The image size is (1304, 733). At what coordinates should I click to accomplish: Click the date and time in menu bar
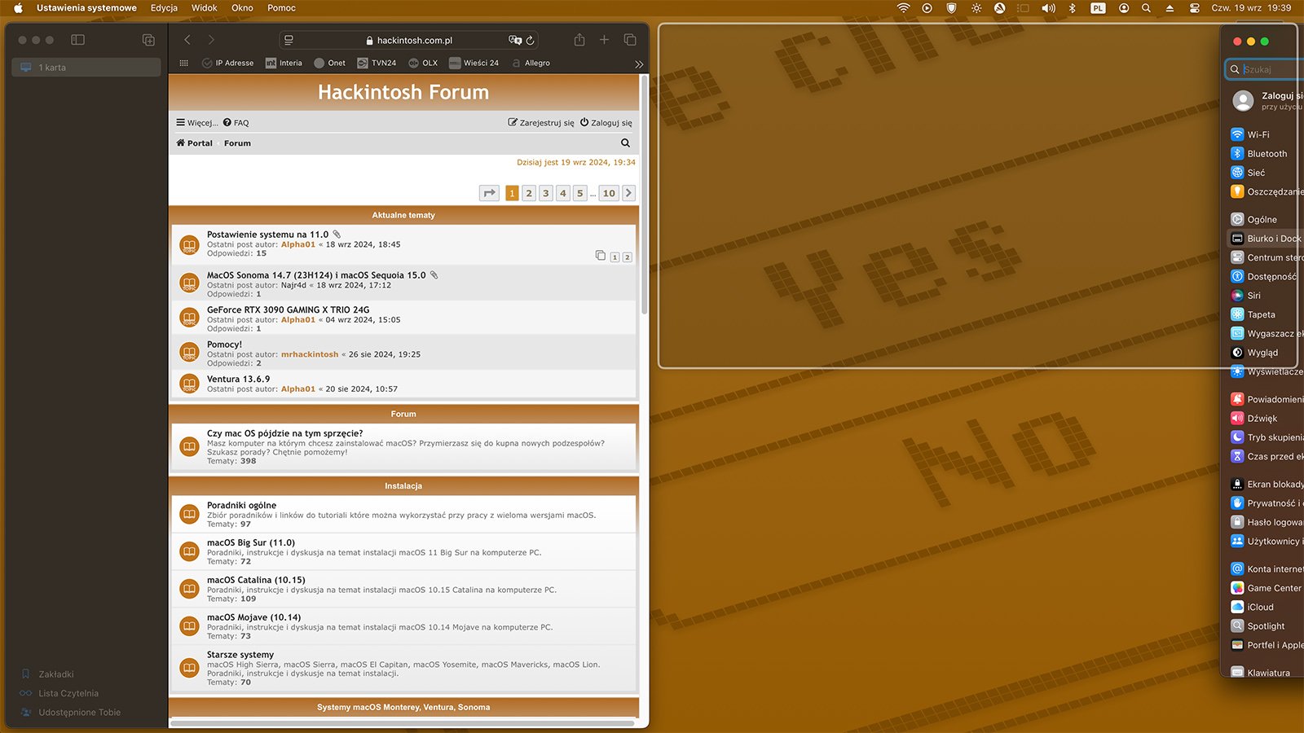point(1251,8)
